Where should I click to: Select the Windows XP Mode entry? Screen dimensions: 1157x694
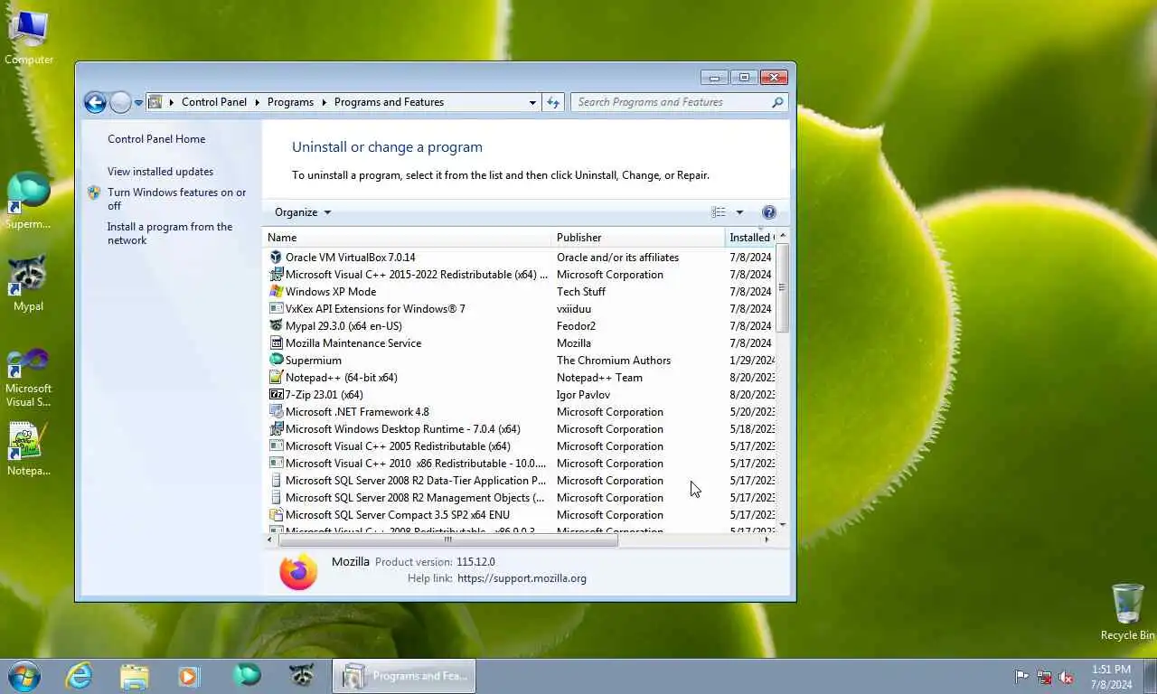[520, 292]
